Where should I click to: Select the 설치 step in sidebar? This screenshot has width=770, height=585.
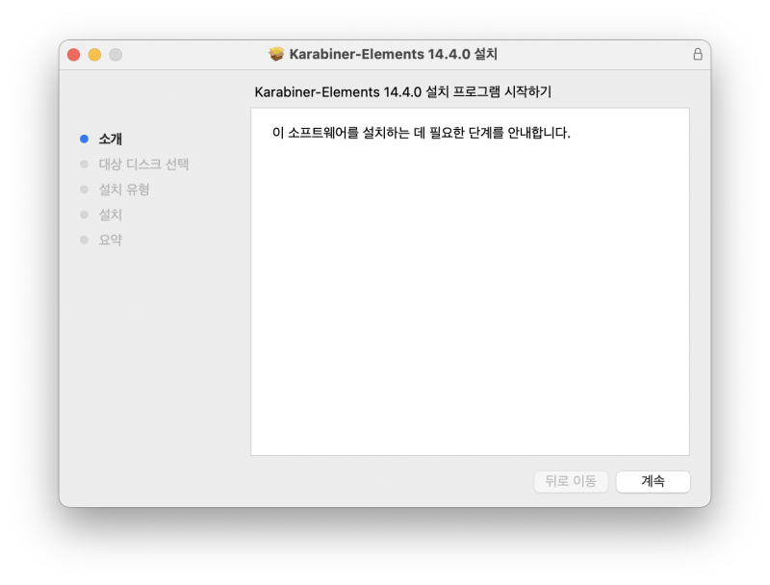[110, 215]
